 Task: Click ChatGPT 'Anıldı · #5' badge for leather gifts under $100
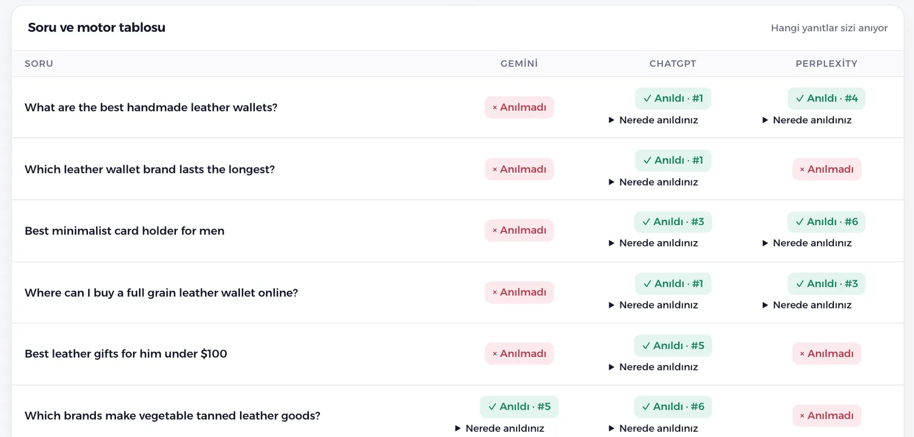click(673, 346)
